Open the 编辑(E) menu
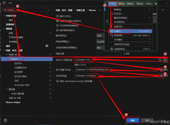This screenshot has width=170, height=125. [121, 4]
